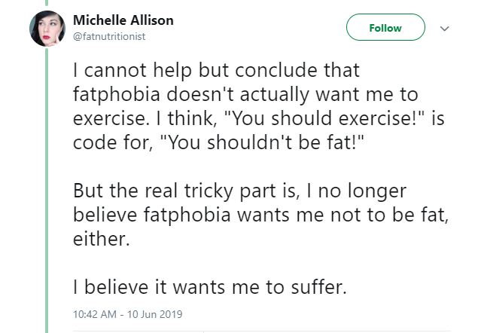Open the tweet options chevron menu

coord(443,29)
